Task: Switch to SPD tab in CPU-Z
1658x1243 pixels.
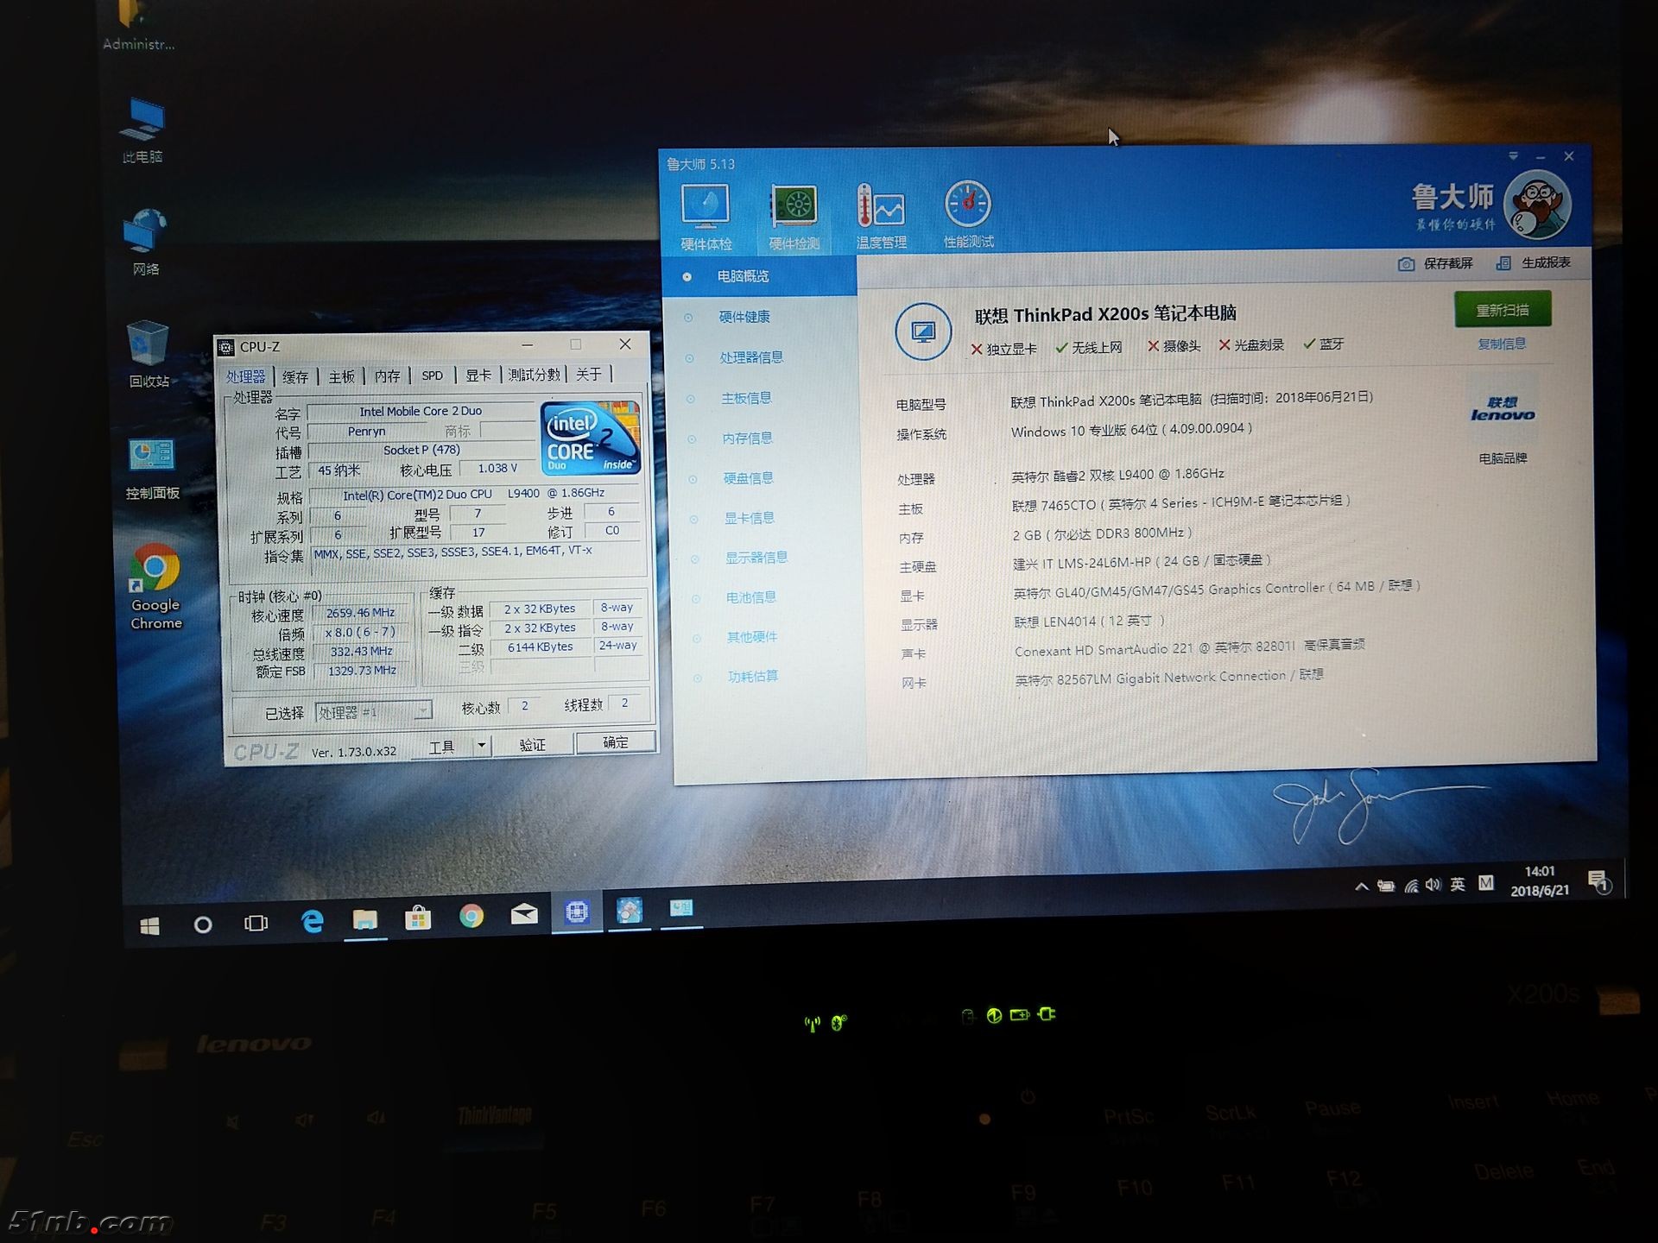Action: [x=432, y=375]
